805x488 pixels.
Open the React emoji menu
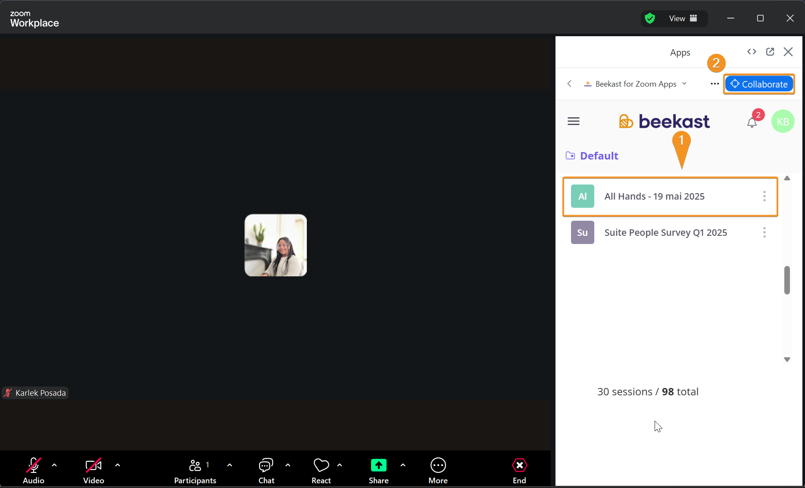[x=321, y=470]
